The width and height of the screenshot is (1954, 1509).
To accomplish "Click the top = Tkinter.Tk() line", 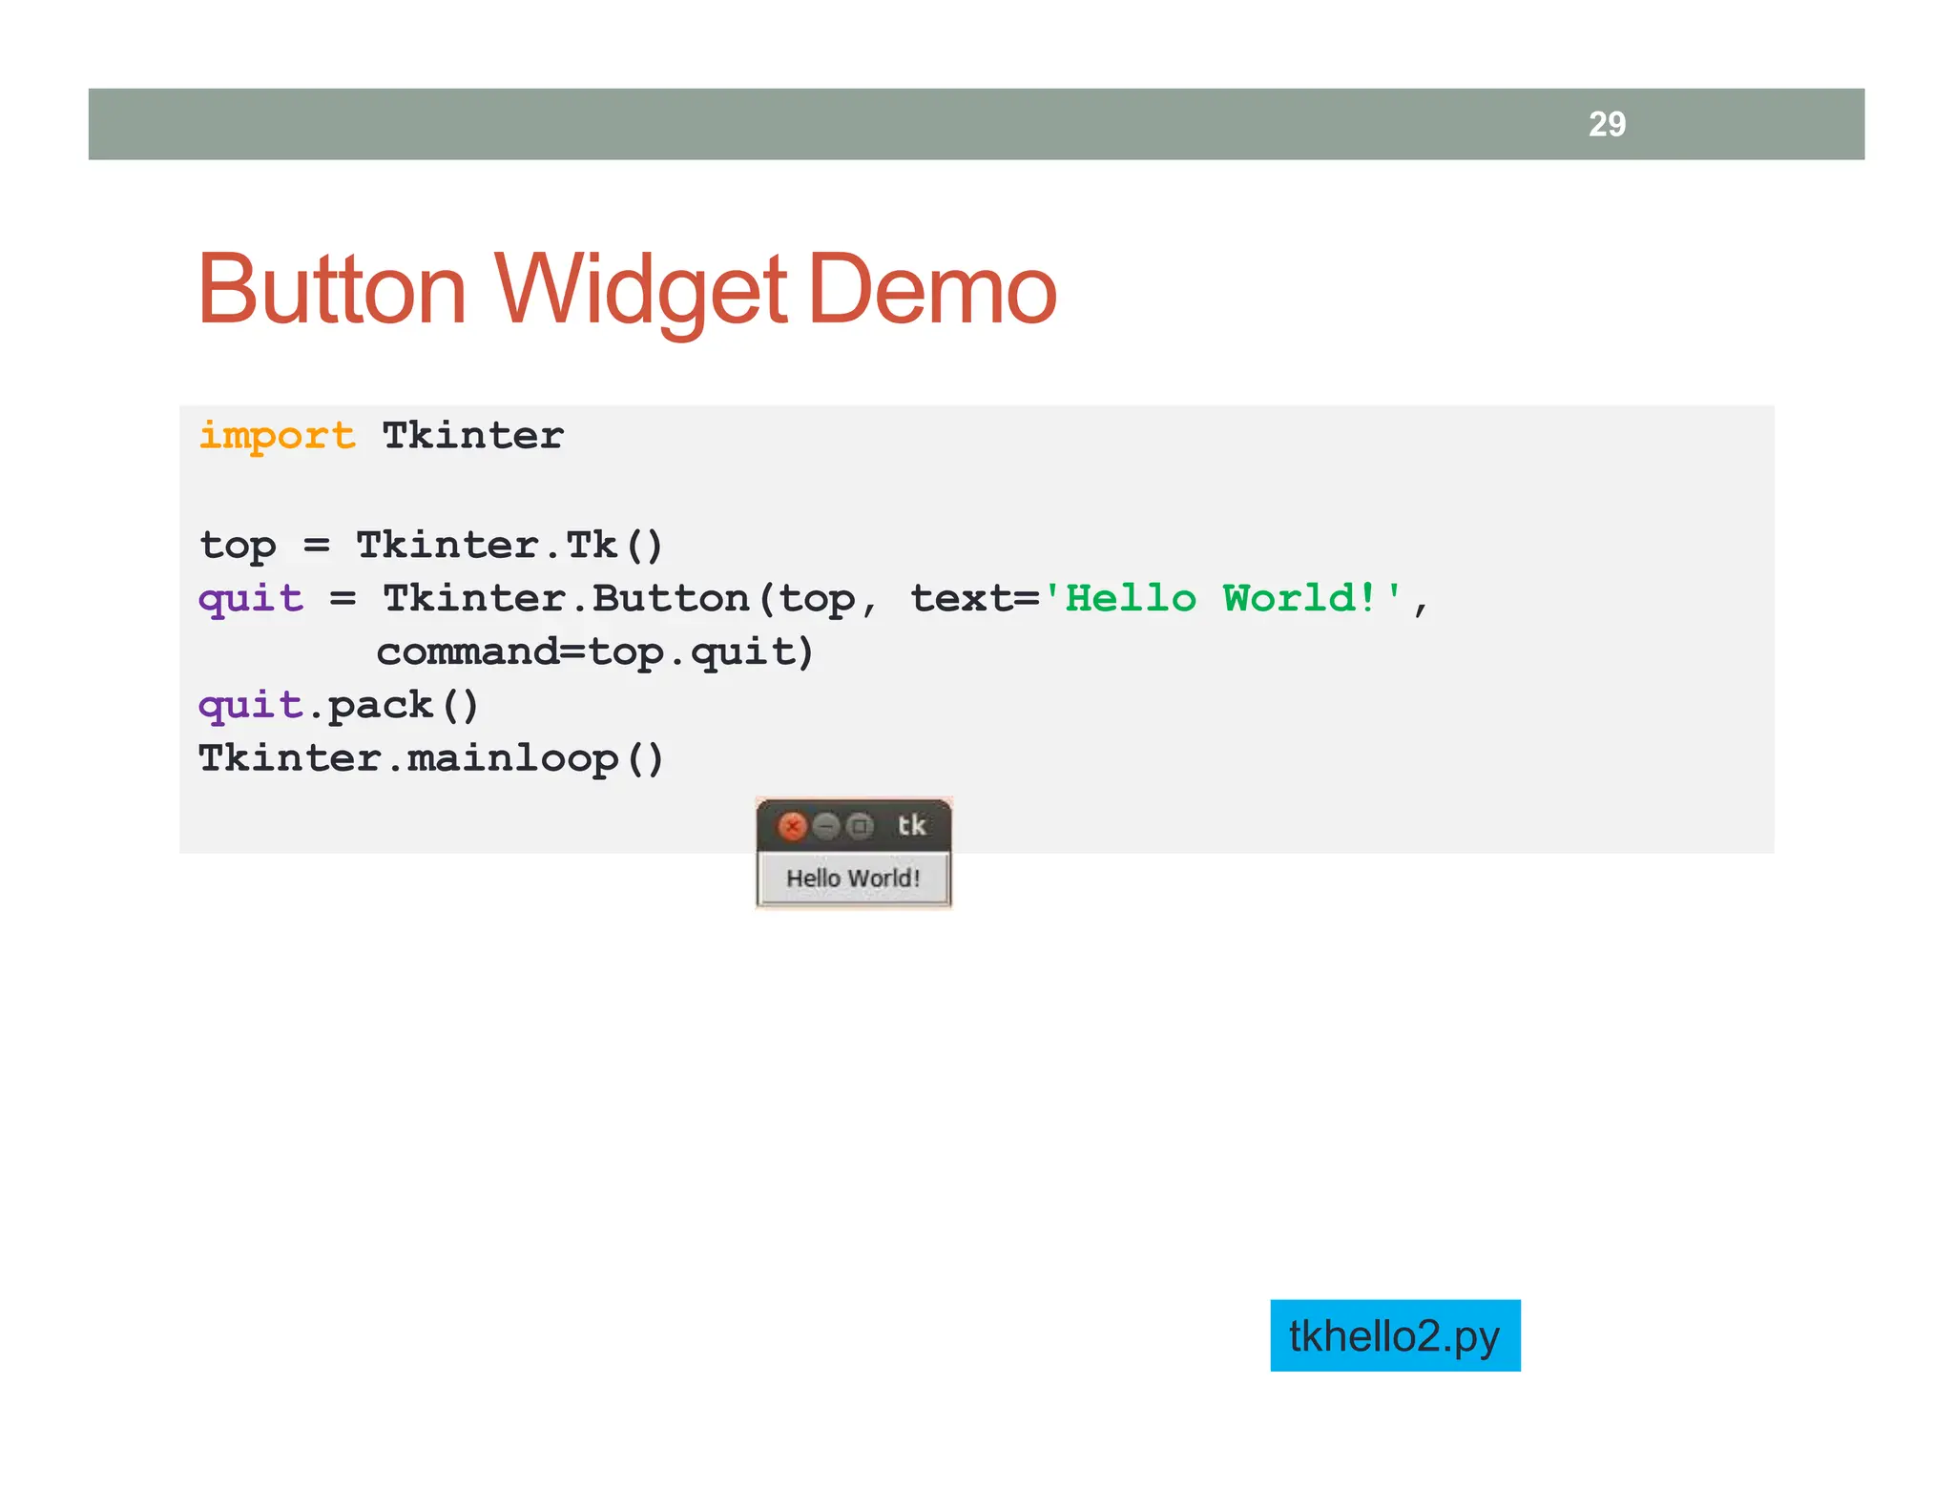I will (x=430, y=547).
